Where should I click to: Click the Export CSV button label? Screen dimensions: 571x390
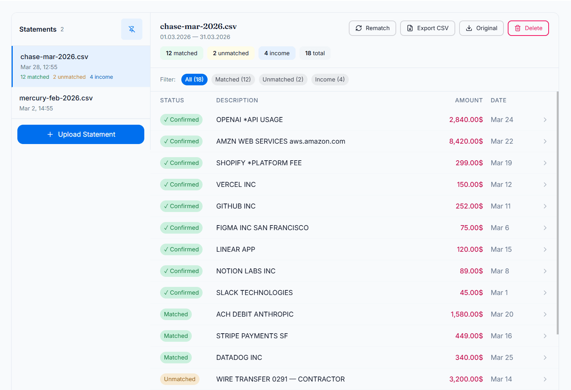(x=433, y=28)
